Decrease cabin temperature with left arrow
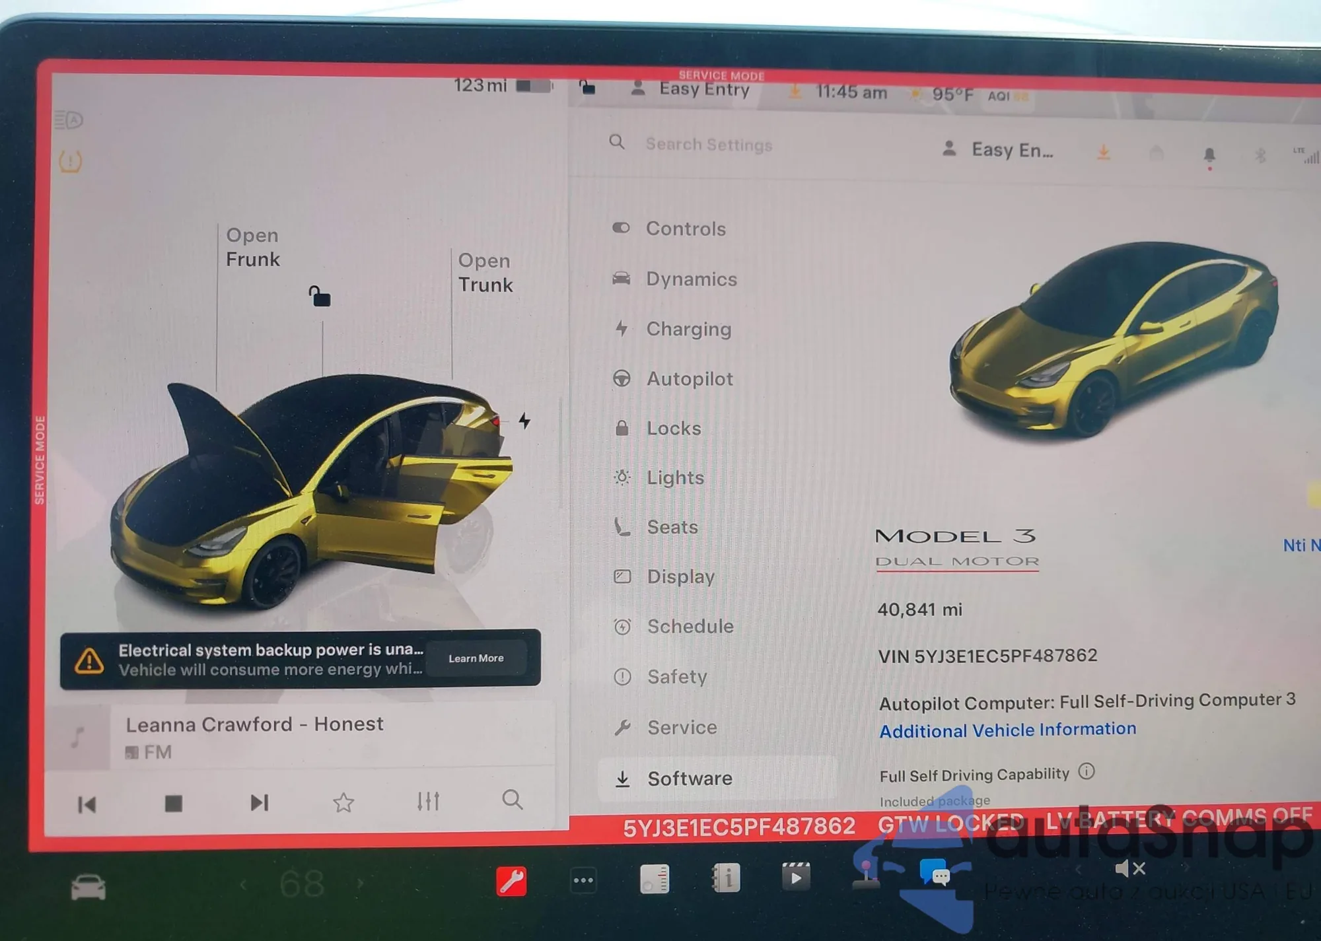 [x=244, y=884]
